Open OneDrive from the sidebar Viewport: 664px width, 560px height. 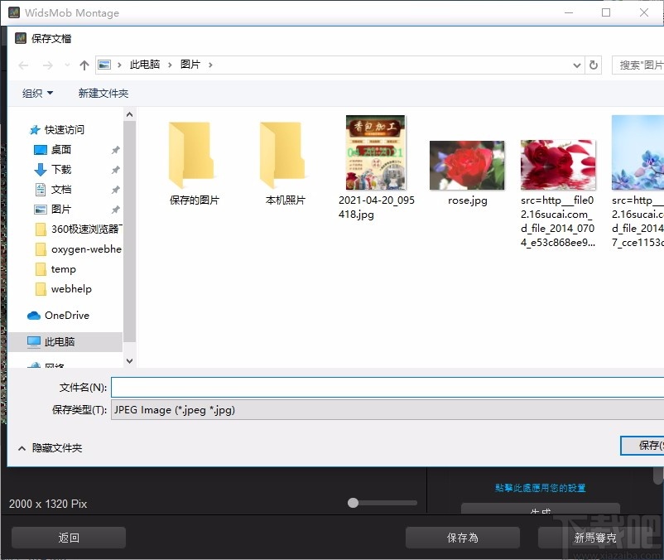pos(66,315)
